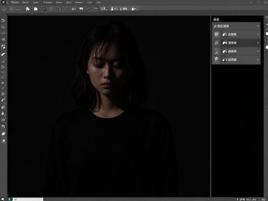Expand the arrow on the top layer row
This screenshot has width=268, height=201.
click(258, 34)
